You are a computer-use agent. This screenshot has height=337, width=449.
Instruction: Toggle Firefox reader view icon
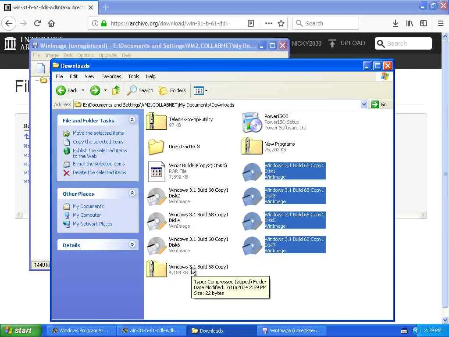[250, 23]
